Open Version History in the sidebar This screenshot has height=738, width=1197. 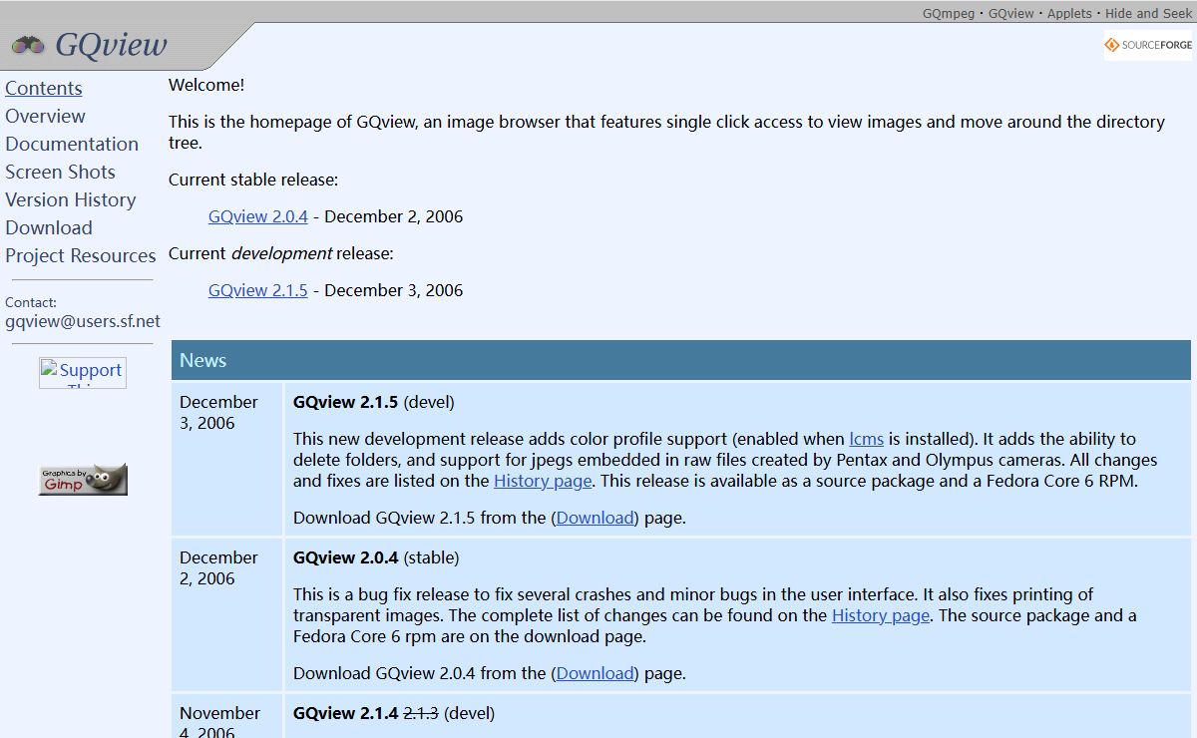[71, 199]
